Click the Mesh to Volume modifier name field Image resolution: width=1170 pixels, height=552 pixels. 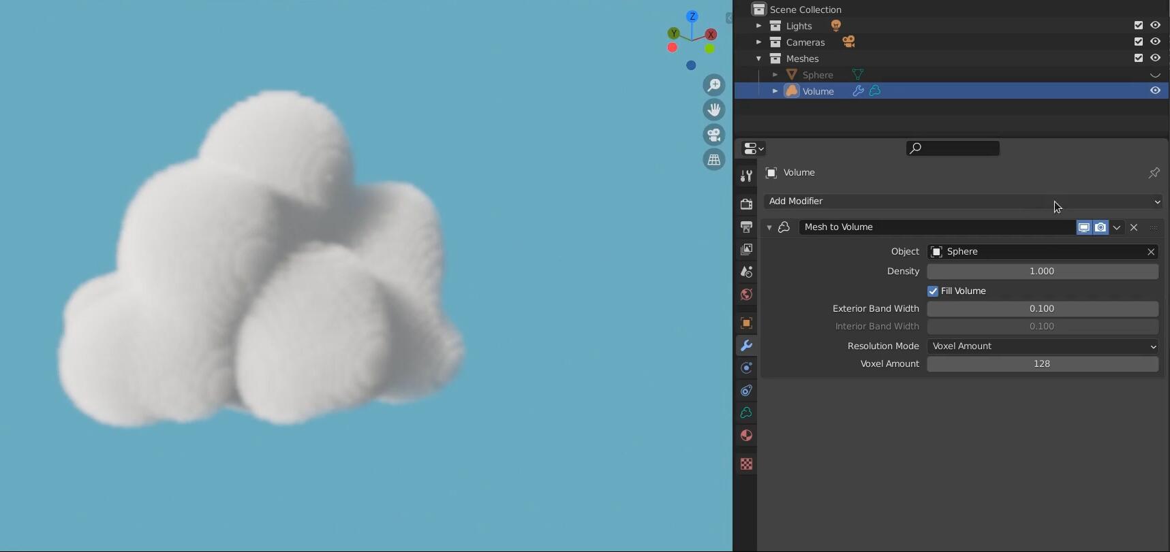[937, 227]
